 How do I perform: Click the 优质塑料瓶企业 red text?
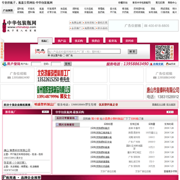108,104
